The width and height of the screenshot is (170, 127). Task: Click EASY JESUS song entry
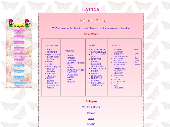[118, 88]
